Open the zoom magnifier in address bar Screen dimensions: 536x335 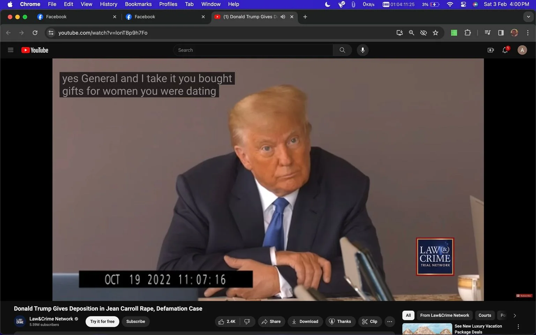coord(411,33)
